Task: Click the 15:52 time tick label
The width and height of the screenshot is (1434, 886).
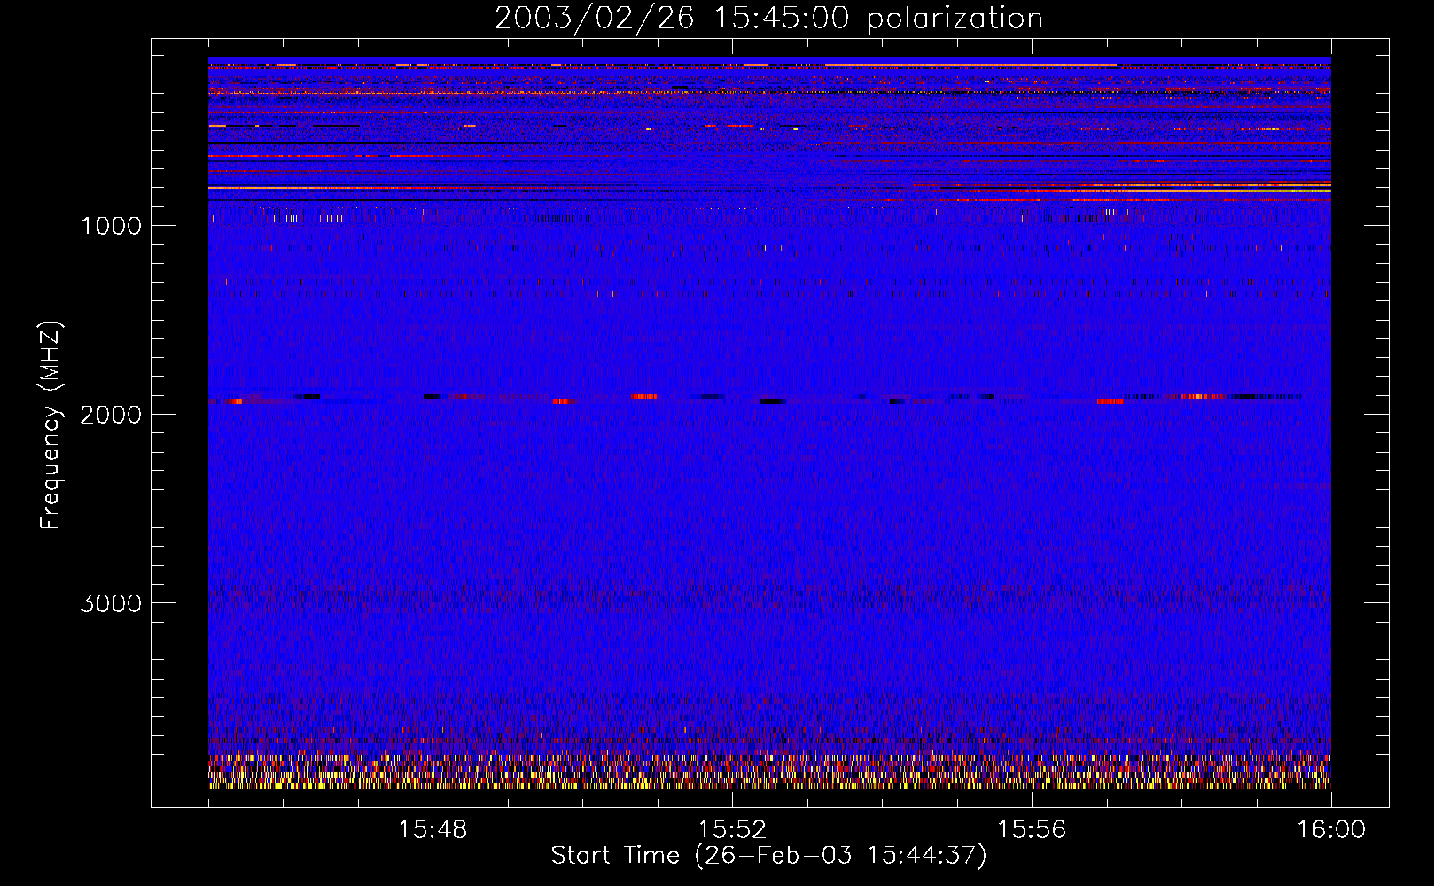Action: pos(732,830)
